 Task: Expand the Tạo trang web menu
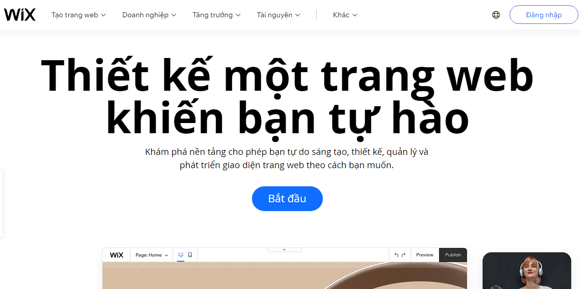pos(79,15)
